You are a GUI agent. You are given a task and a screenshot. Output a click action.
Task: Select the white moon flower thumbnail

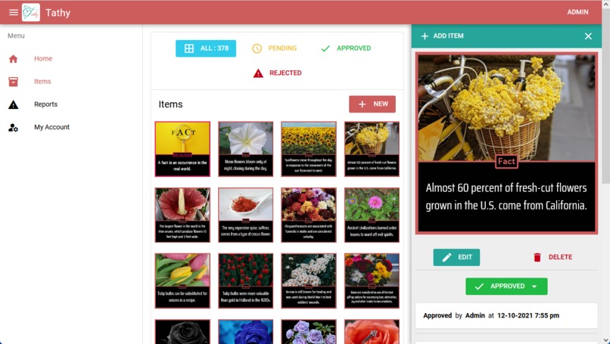click(245, 149)
